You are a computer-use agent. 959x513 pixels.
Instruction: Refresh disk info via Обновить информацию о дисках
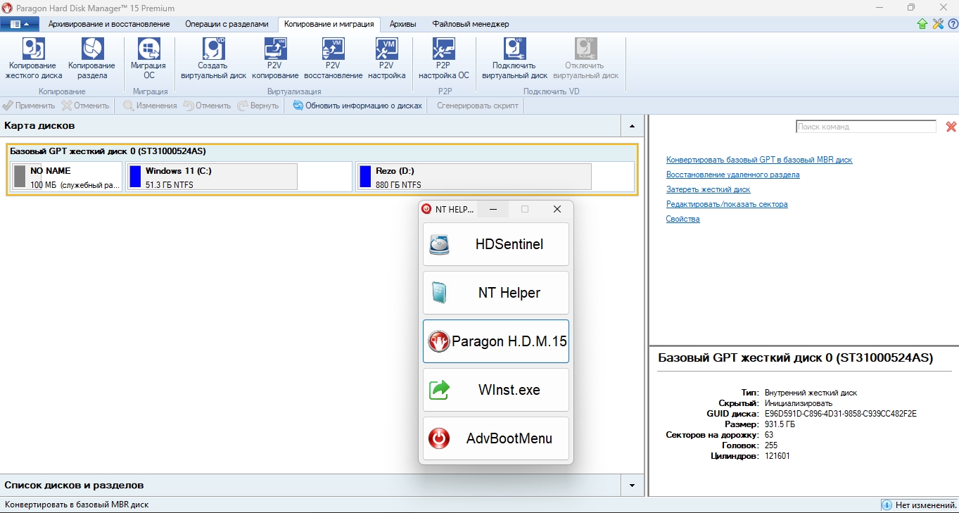[357, 106]
